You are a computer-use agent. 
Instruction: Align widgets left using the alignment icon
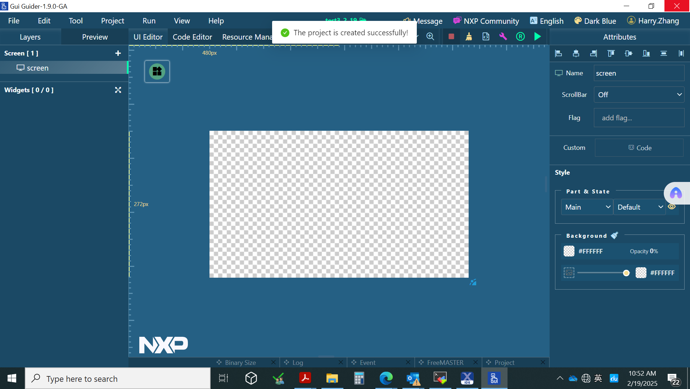pyautogui.click(x=558, y=53)
